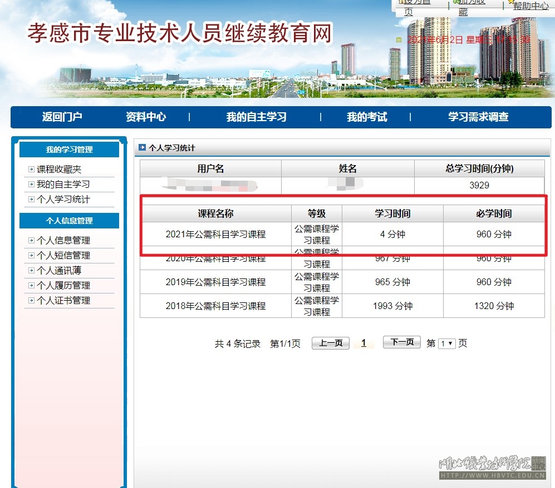Screen dimensions: 555x488
Task: Click the 加入收藏 icon at top
Action: (456, 2)
